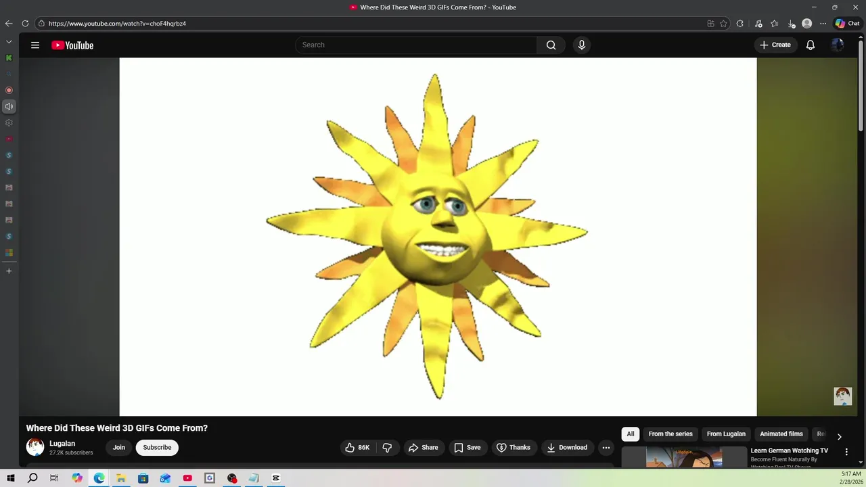This screenshot has width=866, height=487.
Task: Open the favorites list toolbar icon
Action: (775, 24)
